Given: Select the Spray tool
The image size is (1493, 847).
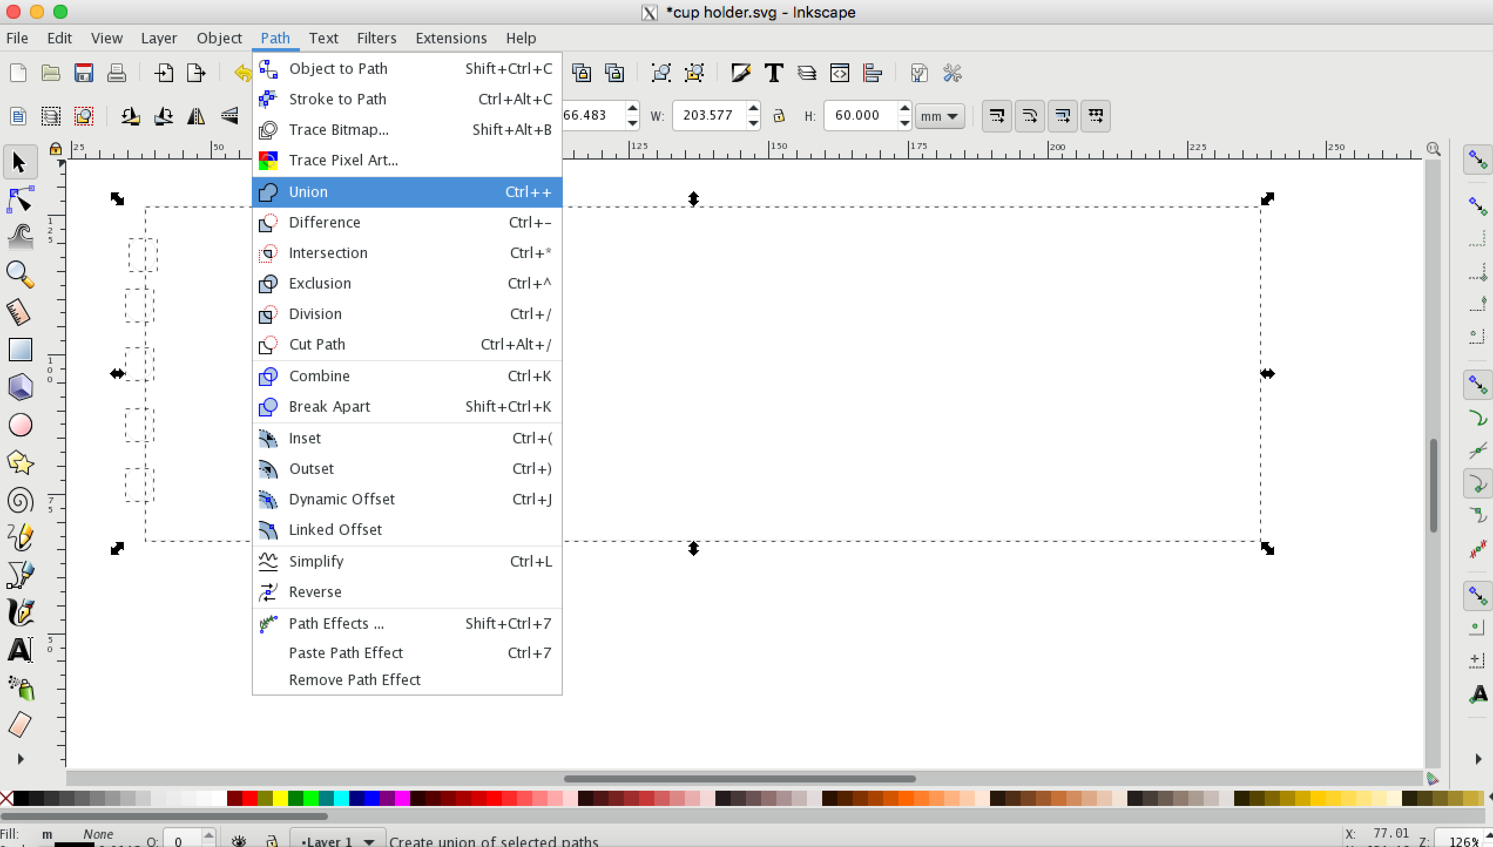Looking at the screenshot, I should pyautogui.click(x=20, y=688).
